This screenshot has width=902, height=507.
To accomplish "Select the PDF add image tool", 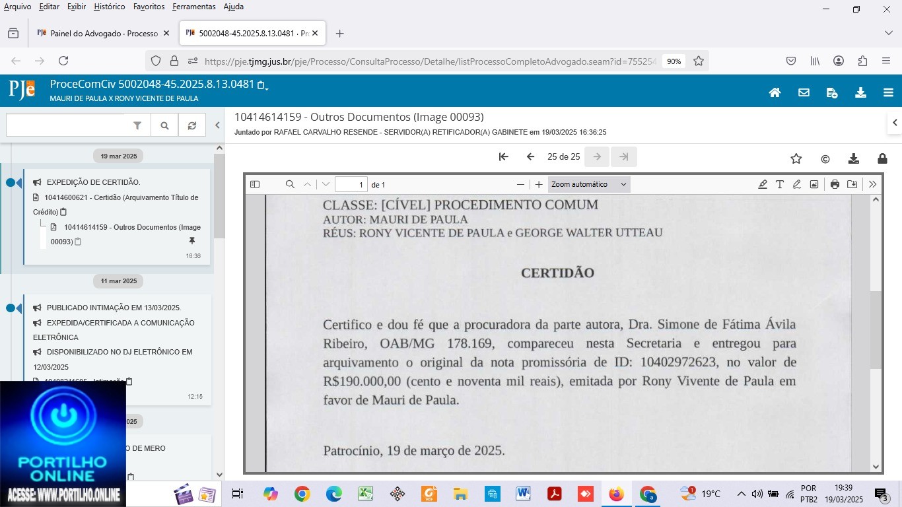I will coord(814,185).
